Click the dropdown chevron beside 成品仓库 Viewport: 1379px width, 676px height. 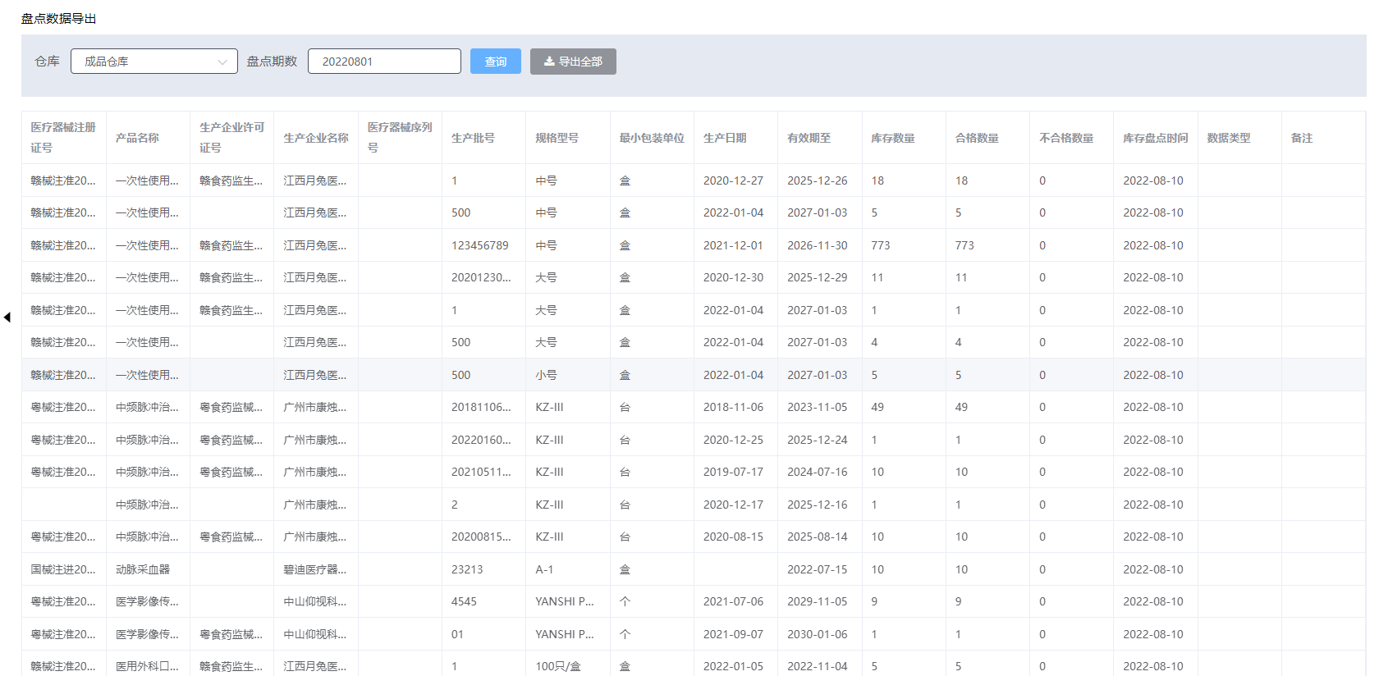point(222,62)
